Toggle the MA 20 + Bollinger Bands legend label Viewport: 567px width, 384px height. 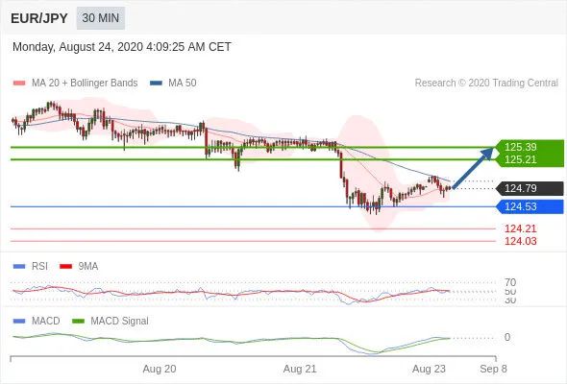[x=85, y=84]
